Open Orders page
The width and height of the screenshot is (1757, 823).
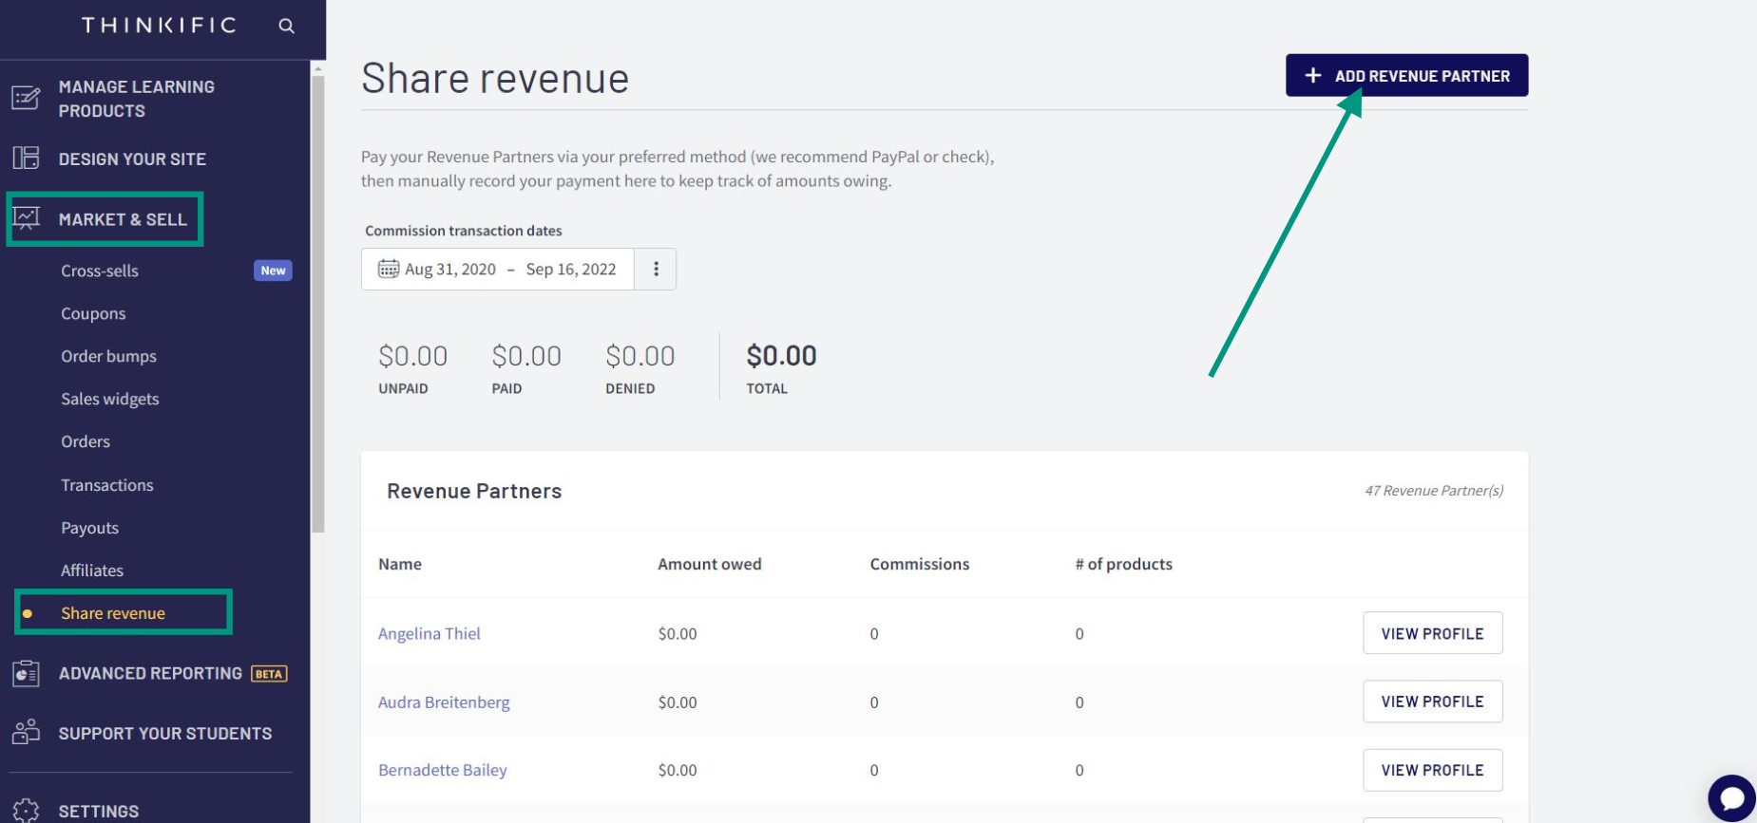point(86,441)
